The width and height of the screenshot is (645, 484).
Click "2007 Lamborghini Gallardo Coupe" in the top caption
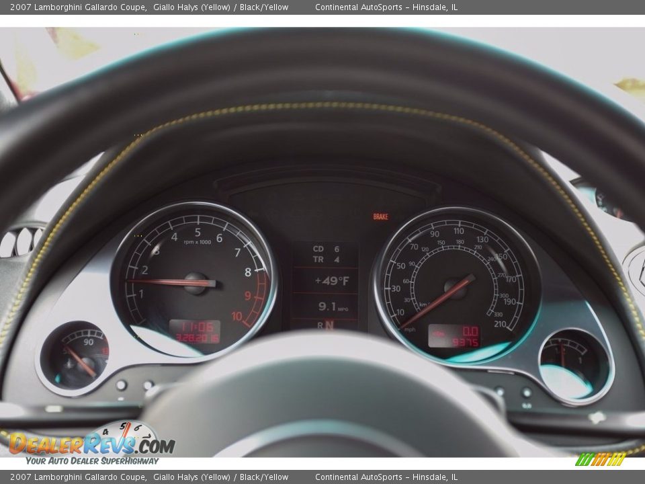78,7
